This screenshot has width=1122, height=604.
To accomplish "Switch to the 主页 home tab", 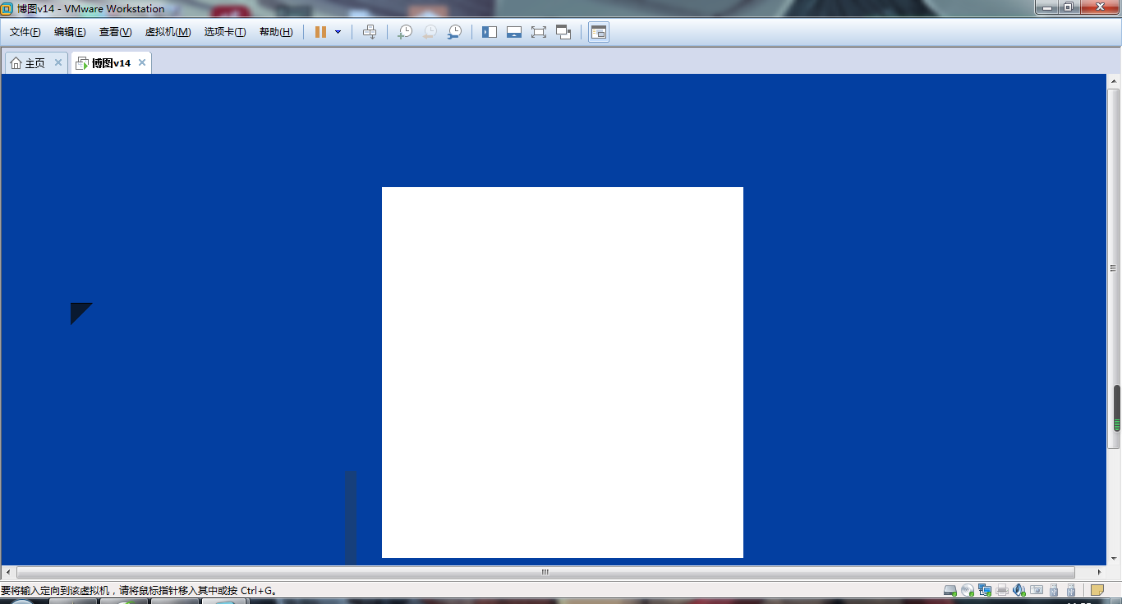I will pos(29,63).
